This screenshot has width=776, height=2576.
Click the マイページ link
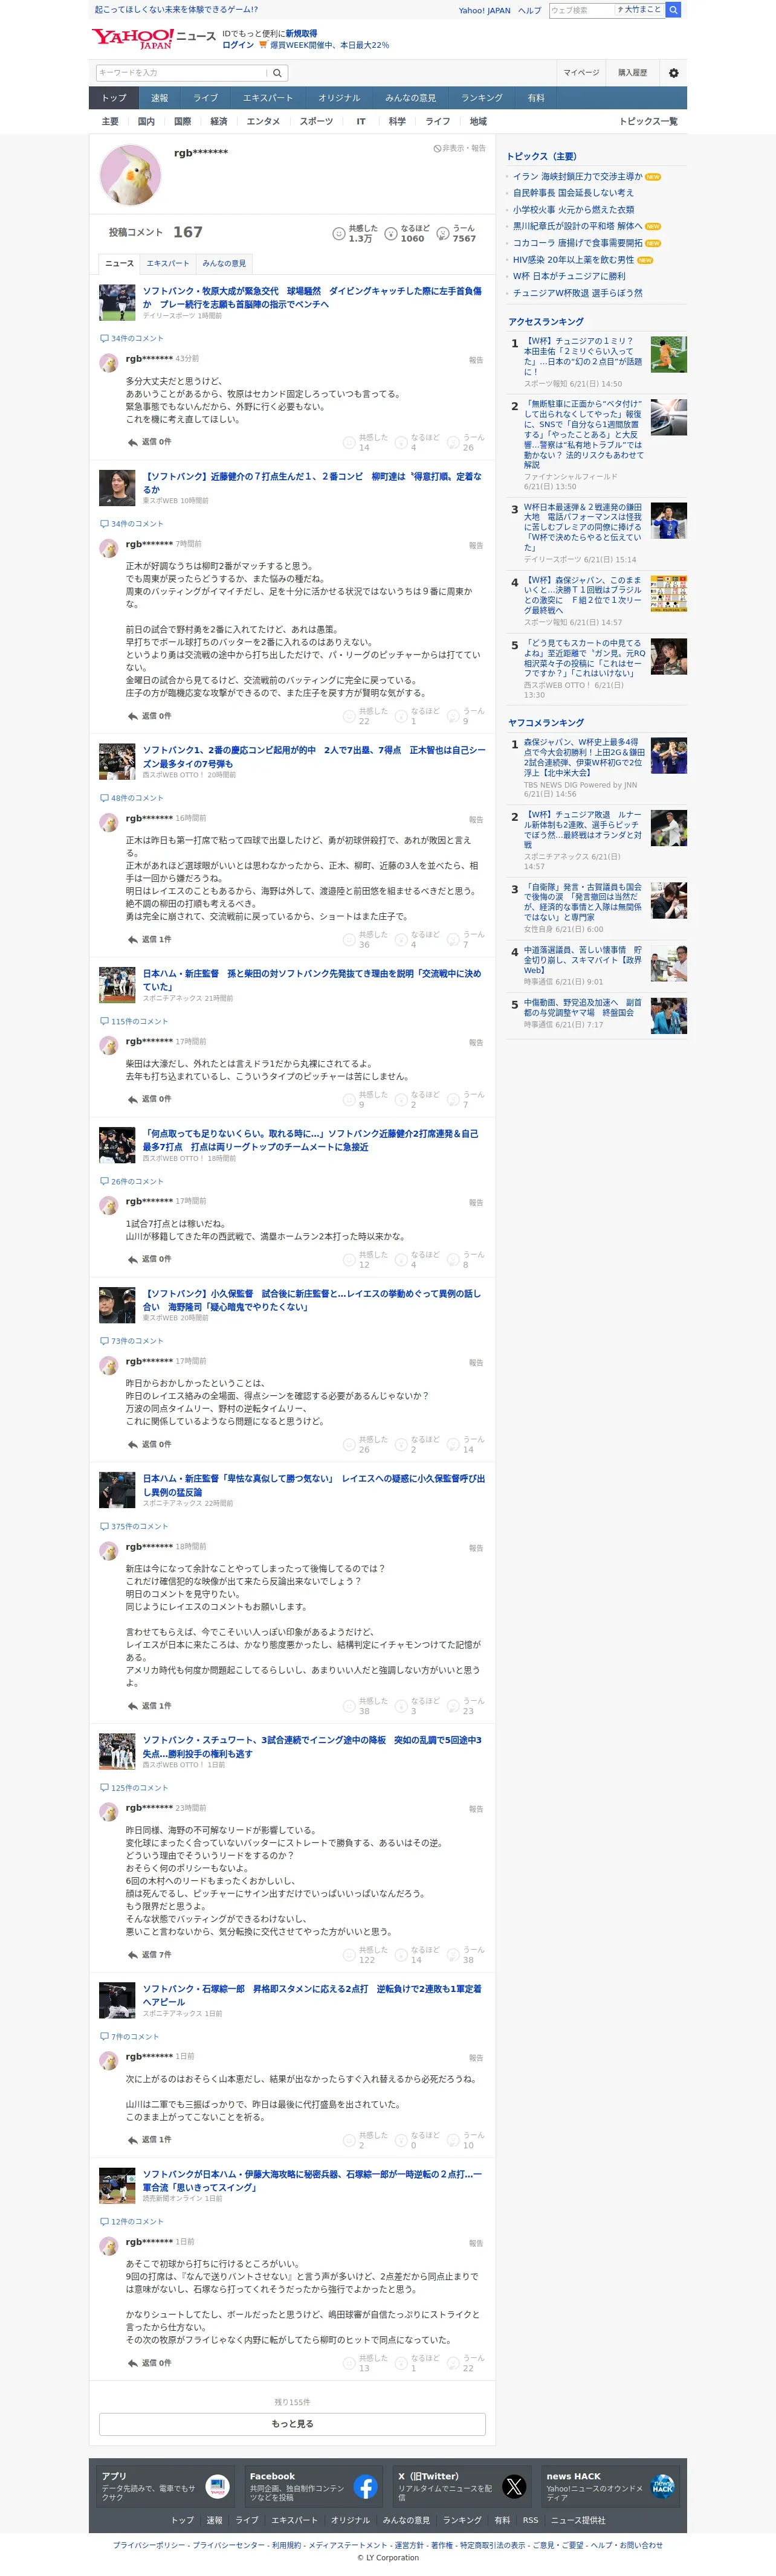pos(581,73)
